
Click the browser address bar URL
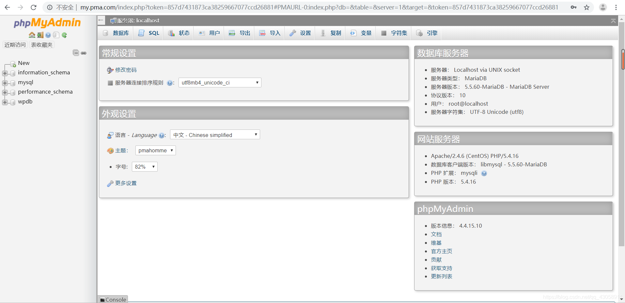click(x=319, y=7)
